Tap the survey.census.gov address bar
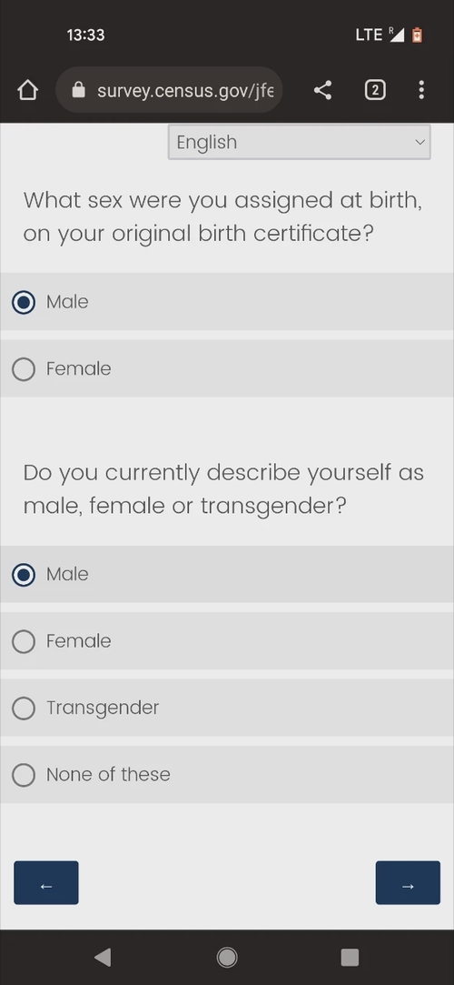The image size is (454, 985). 169,90
